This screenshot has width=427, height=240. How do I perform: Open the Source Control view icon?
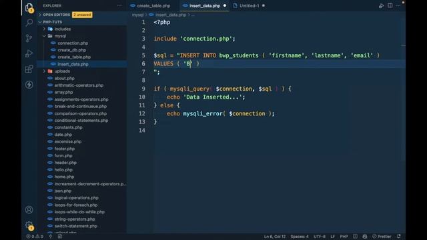click(29, 38)
